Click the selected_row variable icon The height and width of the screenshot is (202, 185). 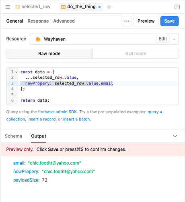coord(18,7)
